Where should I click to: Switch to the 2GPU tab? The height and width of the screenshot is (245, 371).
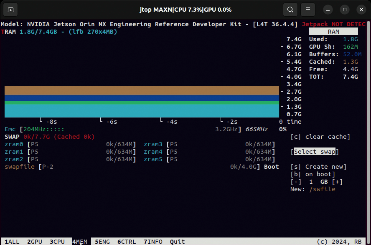click(x=35, y=242)
